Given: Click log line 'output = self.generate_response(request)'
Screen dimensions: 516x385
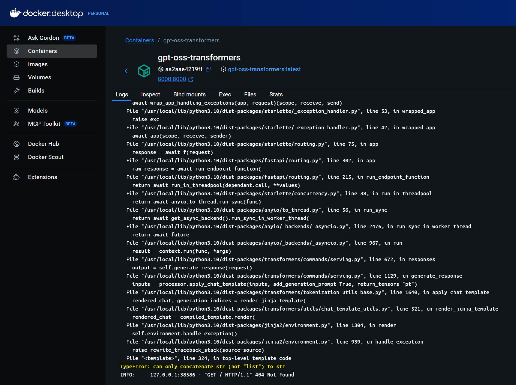Looking at the screenshot, I should (x=192, y=268).
